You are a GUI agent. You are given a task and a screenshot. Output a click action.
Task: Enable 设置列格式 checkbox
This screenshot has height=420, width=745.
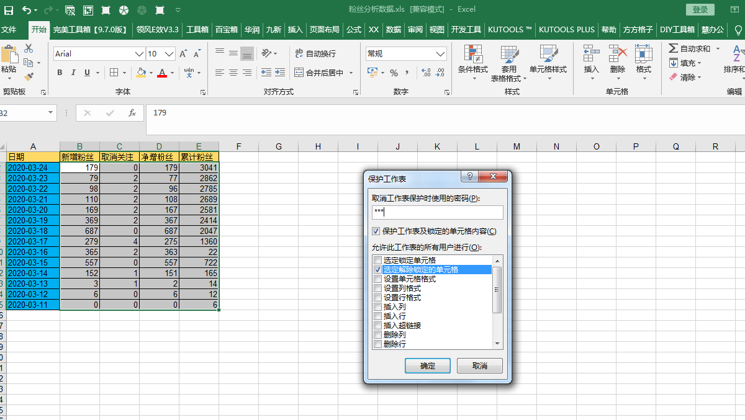pyautogui.click(x=378, y=288)
